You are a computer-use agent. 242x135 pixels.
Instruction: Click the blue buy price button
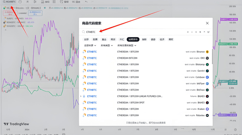tap(35, 13)
